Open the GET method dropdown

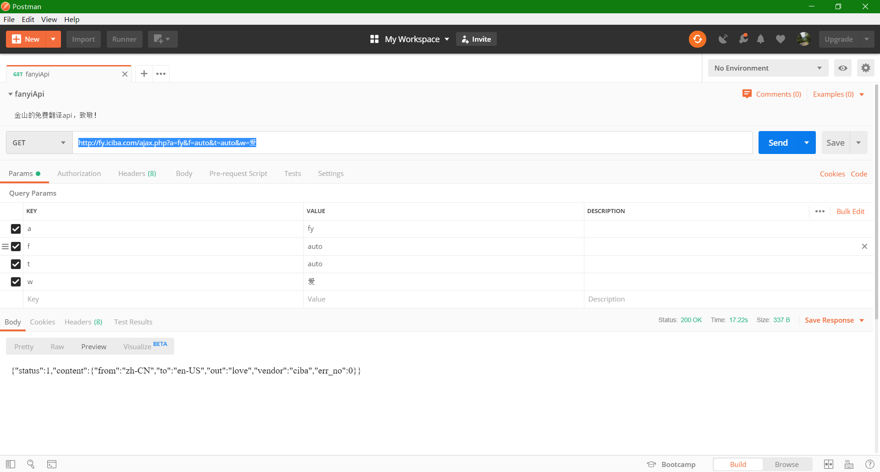coord(39,143)
